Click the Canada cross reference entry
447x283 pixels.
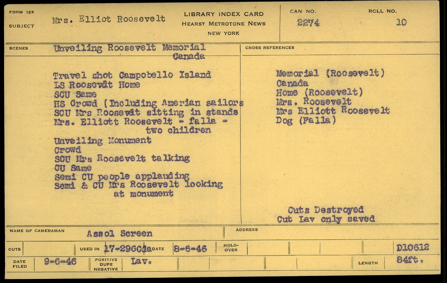pyautogui.click(x=292, y=83)
